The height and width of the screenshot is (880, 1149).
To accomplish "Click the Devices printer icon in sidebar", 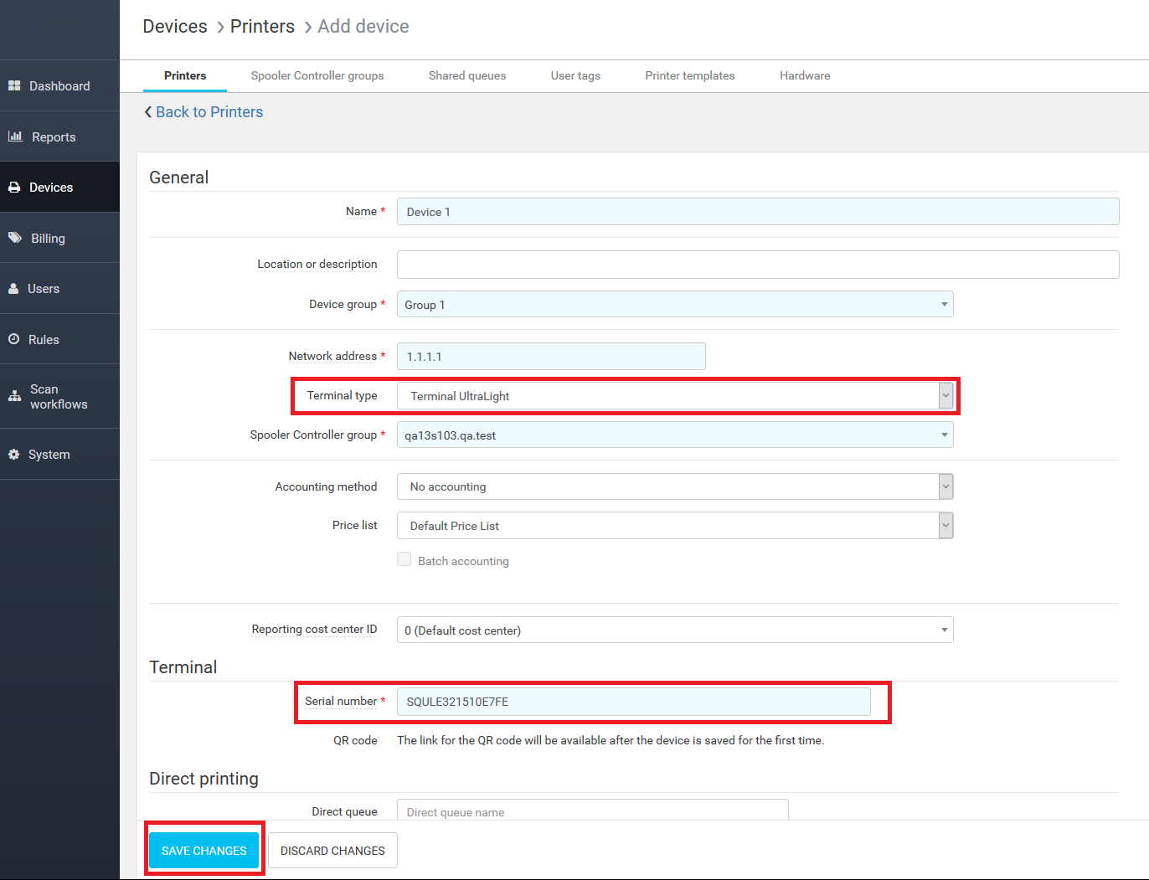I will (14, 188).
